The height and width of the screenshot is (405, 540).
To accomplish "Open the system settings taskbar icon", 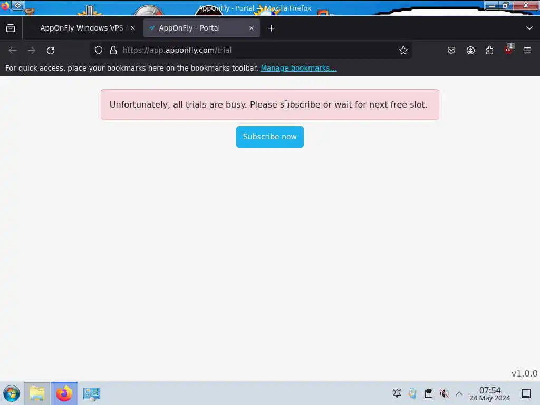I will point(92,394).
